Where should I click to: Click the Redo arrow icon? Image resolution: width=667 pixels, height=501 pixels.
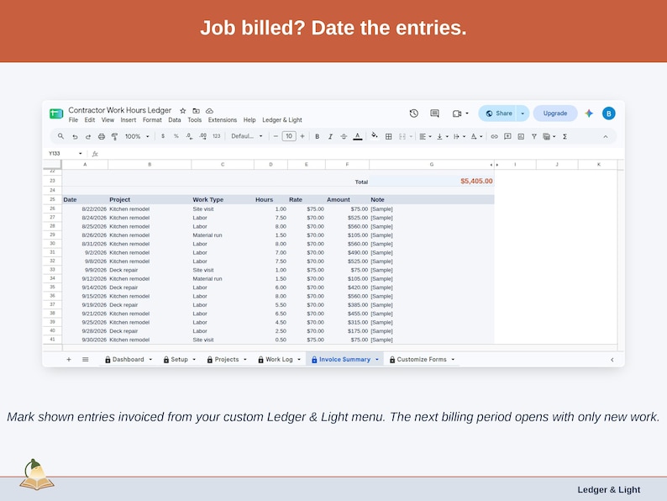point(88,137)
